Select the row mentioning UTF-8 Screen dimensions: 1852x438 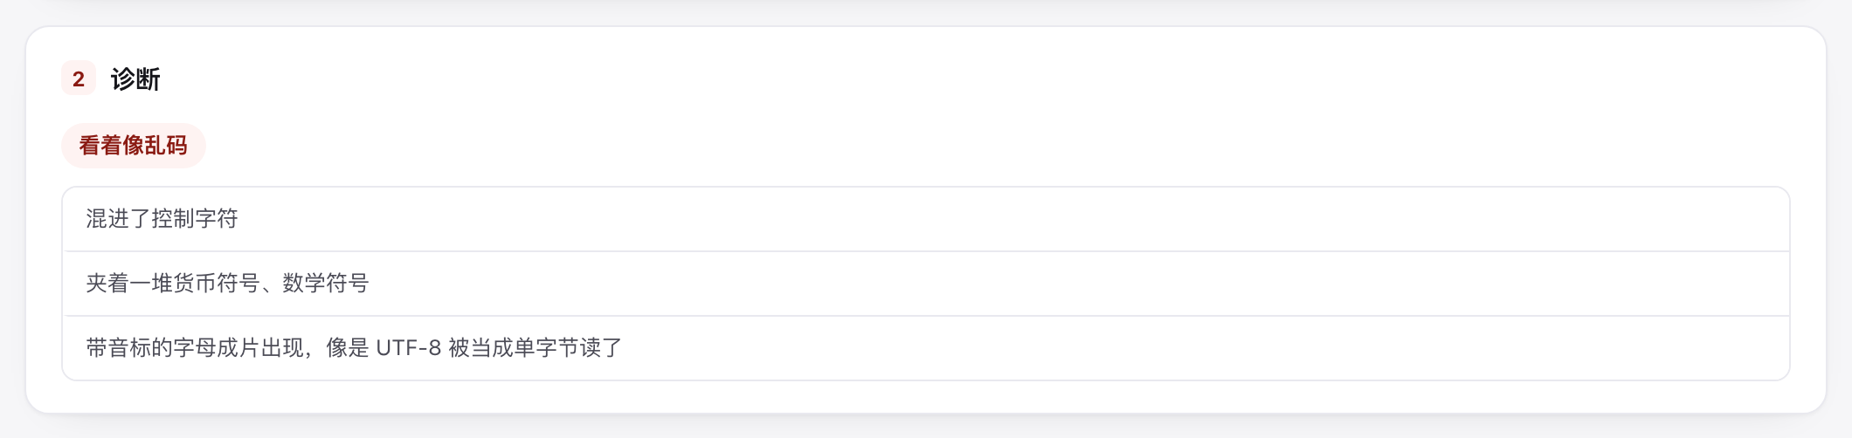[x=926, y=348]
